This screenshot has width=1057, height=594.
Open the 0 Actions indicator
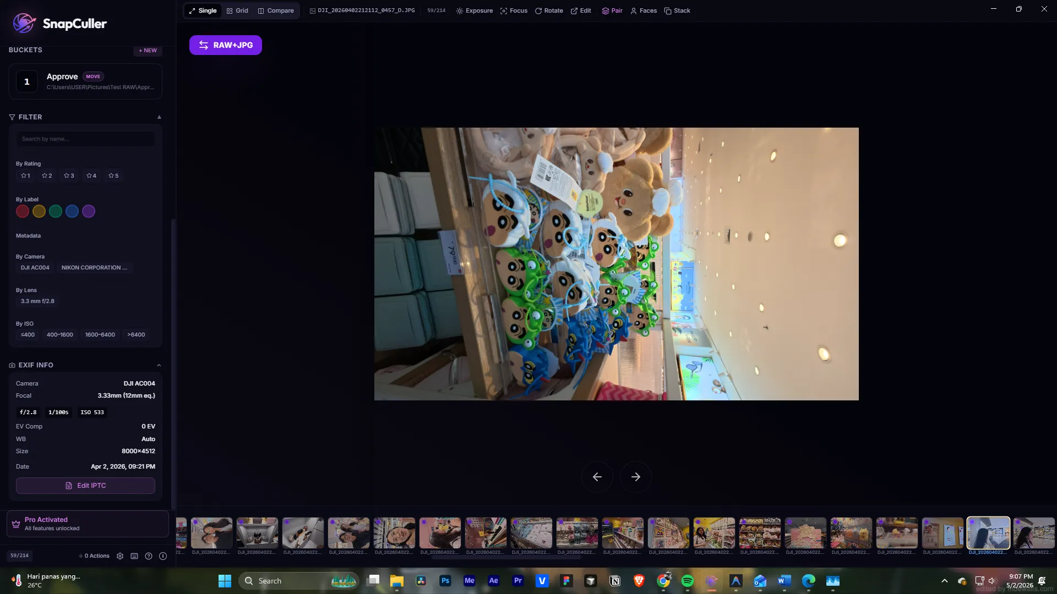pyautogui.click(x=95, y=556)
